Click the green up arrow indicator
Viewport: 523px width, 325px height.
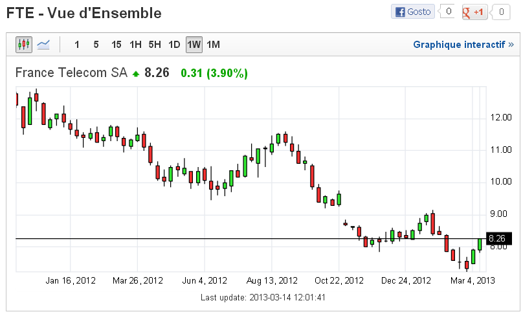pos(135,74)
